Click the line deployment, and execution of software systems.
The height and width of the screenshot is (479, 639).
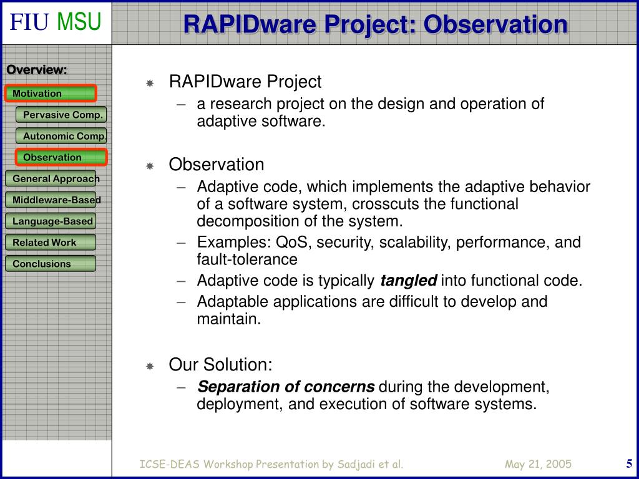(x=367, y=404)
